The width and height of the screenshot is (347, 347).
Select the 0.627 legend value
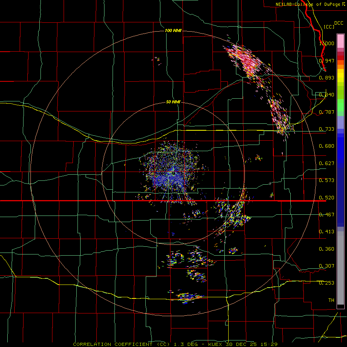(x=327, y=163)
